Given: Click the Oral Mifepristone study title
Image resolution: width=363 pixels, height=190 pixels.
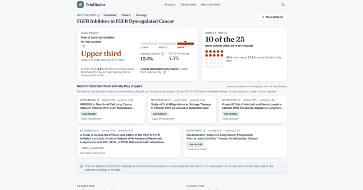Looking at the screenshot, I should 181,106.
